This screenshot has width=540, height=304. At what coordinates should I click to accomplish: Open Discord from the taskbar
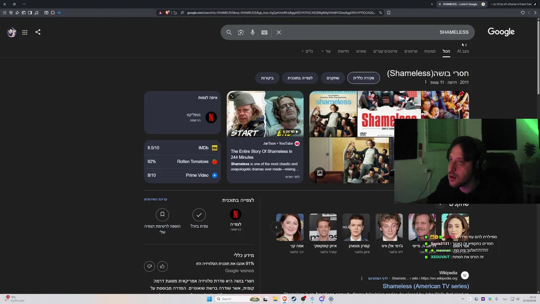pyautogui.click(x=321, y=299)
